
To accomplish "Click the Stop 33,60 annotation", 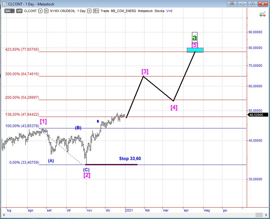I will 130,159.
